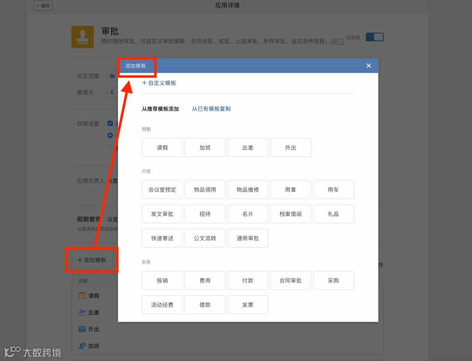Switch to 从已有模板复制 tab
Screen dimensions: 472x361
[212, 109]
